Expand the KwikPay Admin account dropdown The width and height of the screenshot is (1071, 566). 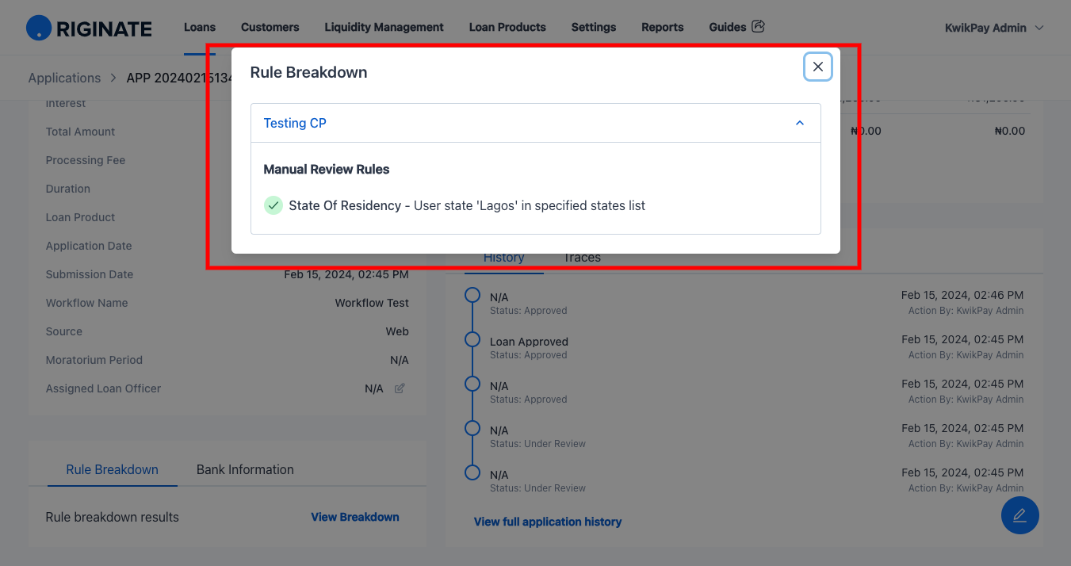(x=994, y=28)
